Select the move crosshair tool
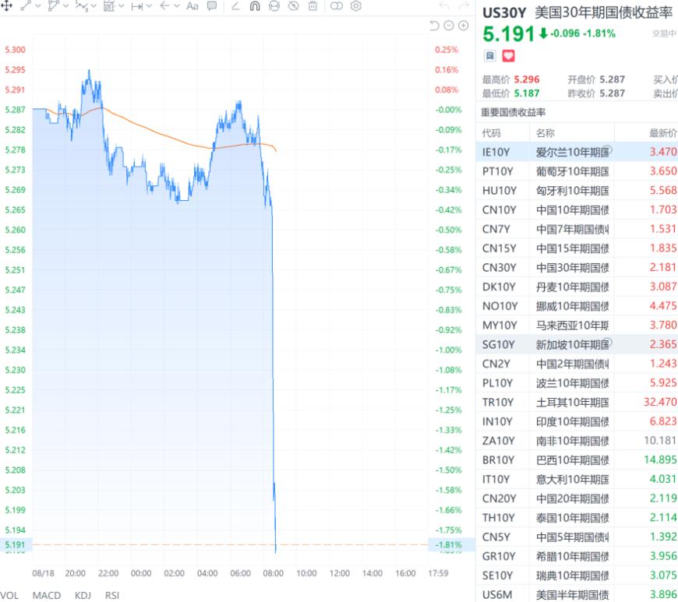The image size is (678, 602). tap(6, 5)
